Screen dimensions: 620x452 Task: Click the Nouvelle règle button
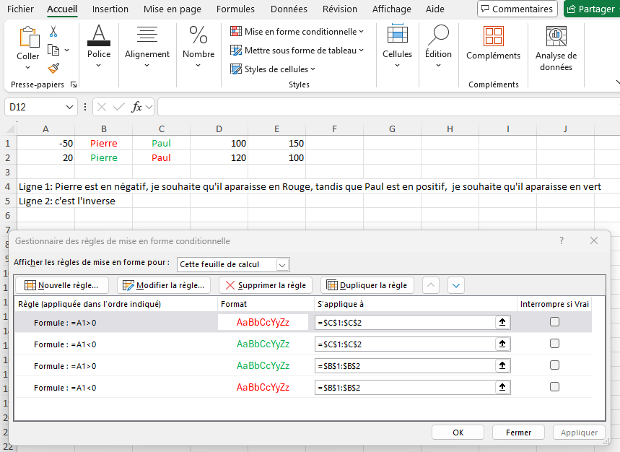click(x=61, y=285)
